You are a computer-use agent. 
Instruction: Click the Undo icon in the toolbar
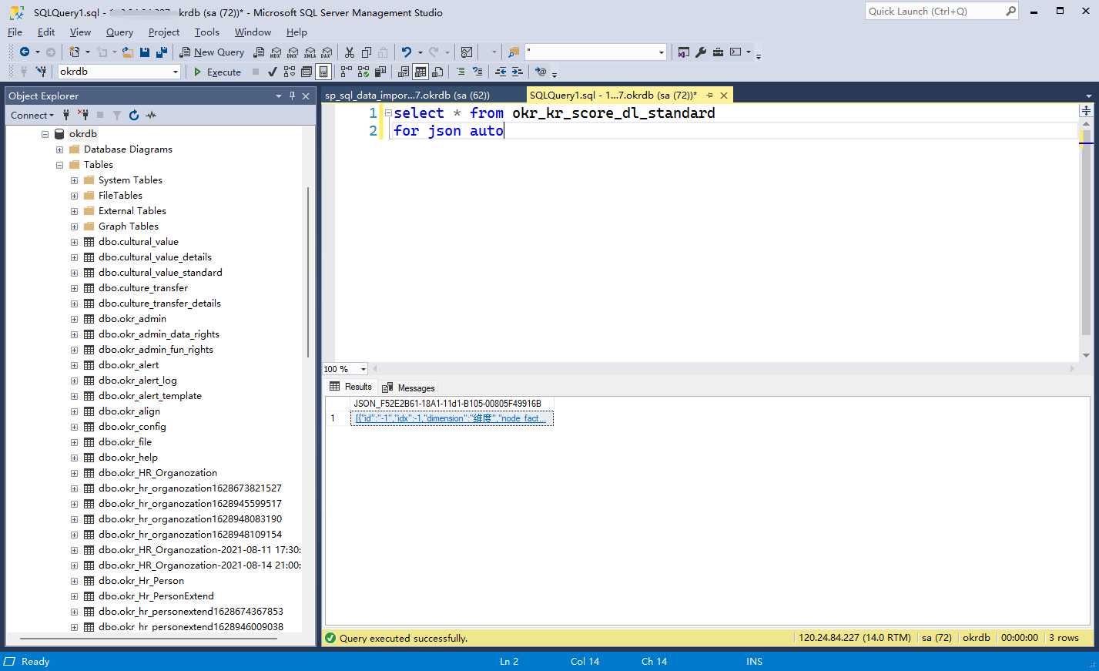(x=405, y=52)
